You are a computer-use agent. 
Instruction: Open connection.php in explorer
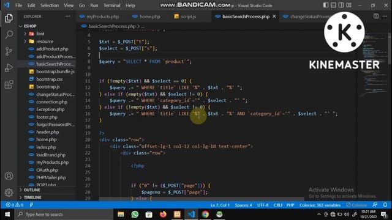[51, 102]
